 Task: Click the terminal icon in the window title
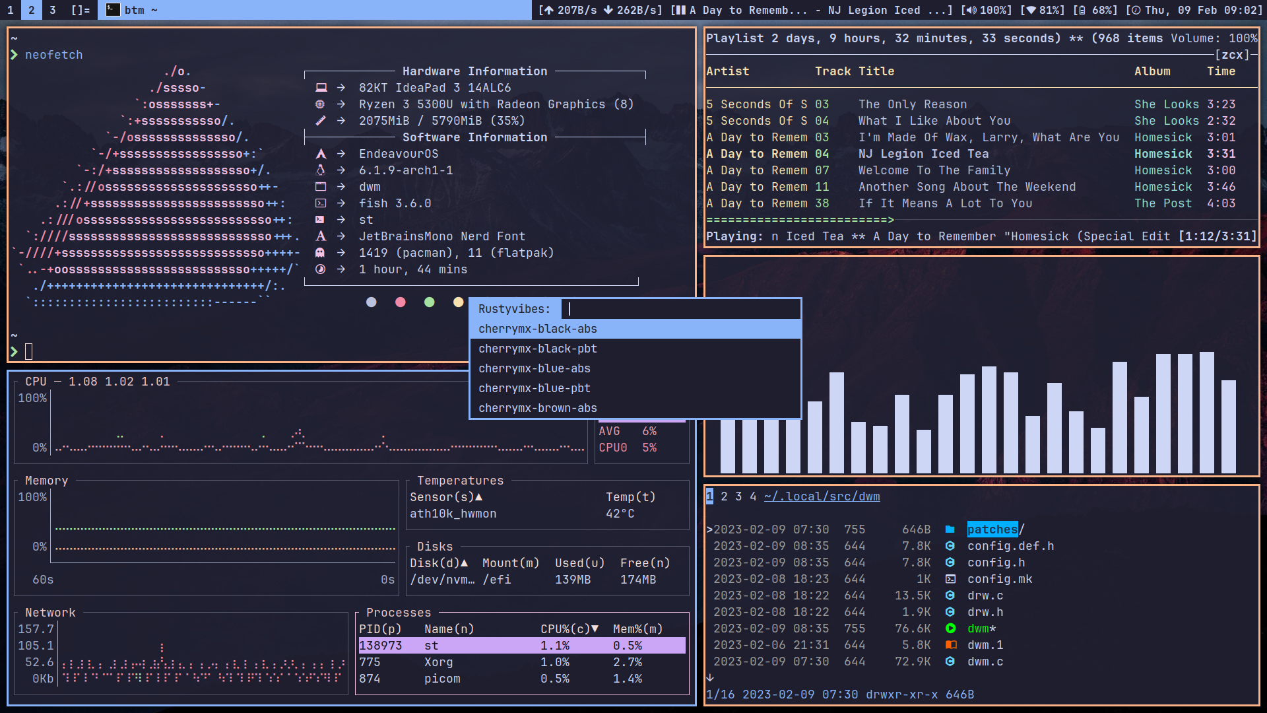pos(113,10)
